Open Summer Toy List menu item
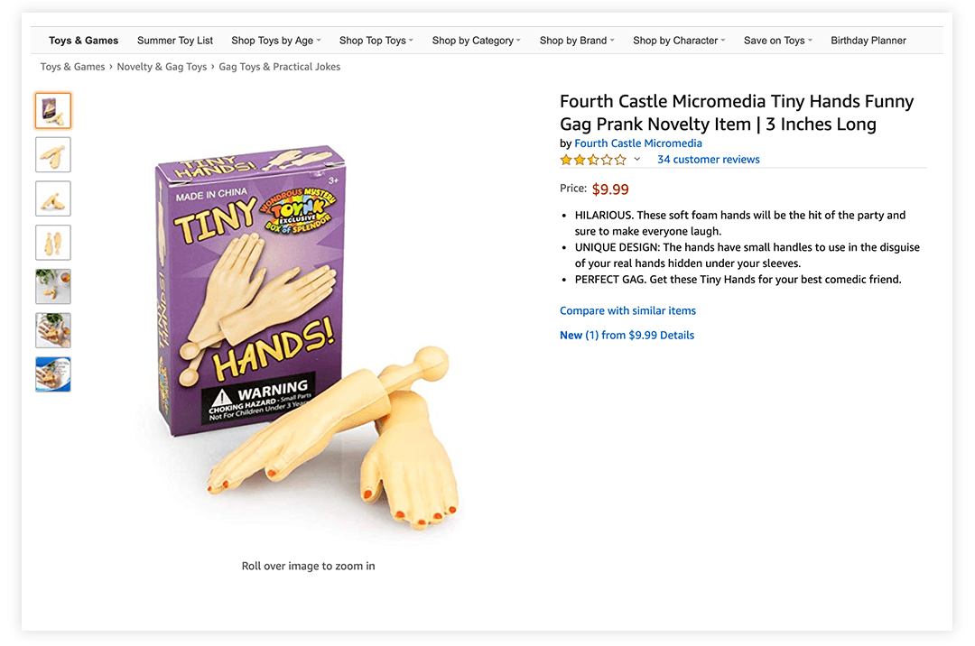The height and width of the screenshot is (646, 975). (175, 41)
